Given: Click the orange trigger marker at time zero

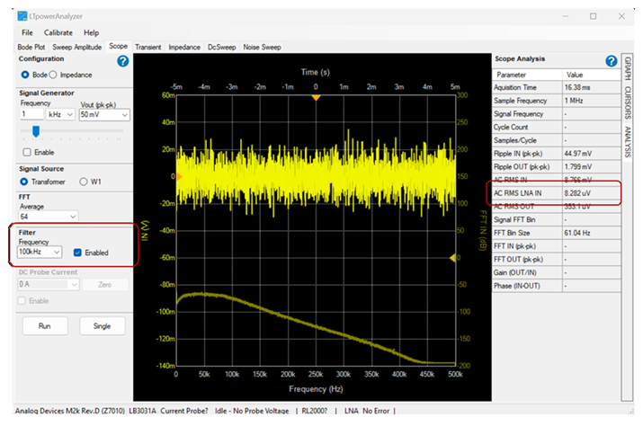Looking at the screenshot, I should 316,98.
